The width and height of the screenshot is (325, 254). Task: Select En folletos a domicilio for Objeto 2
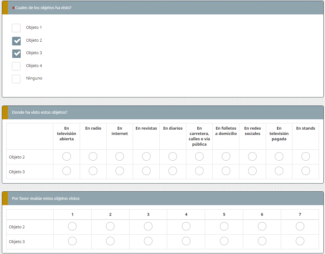click(x=226, y=156)
